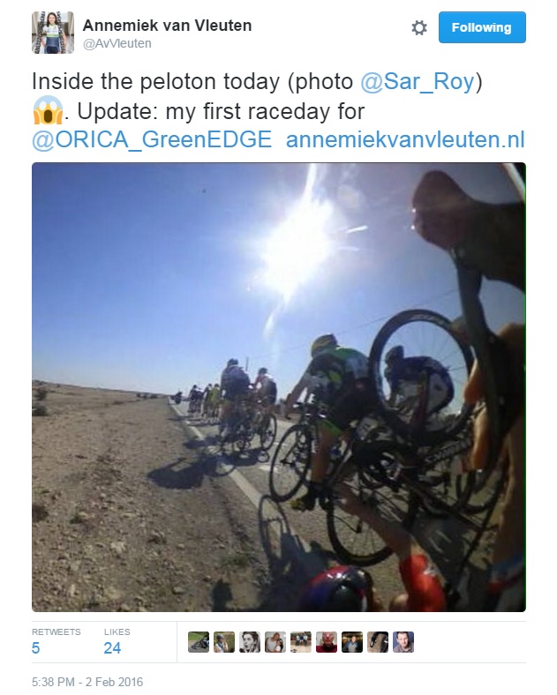The image size is (557, 695).
Task: Click the fourth liker avatar
Action: [275, 642]
